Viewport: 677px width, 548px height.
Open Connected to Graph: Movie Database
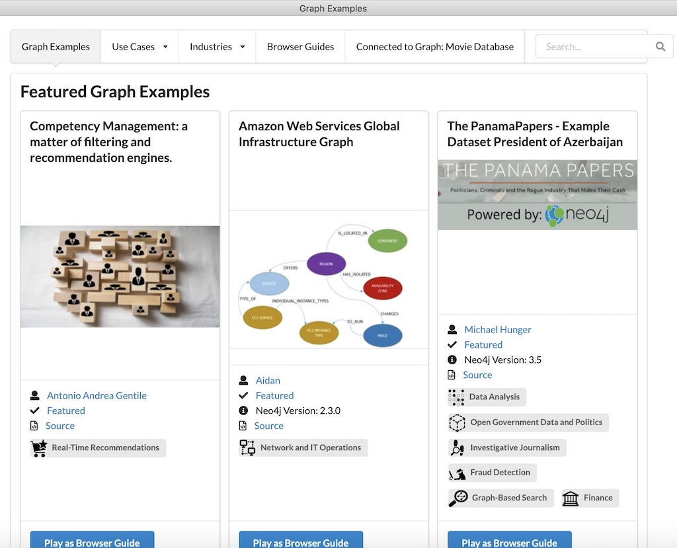(x=435, y=47)
